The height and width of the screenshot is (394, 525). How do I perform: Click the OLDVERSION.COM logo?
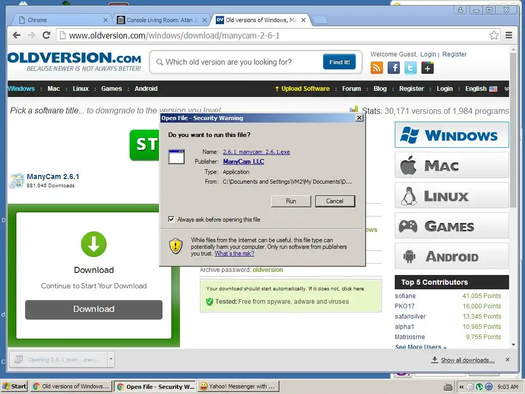tap(74, 62)
